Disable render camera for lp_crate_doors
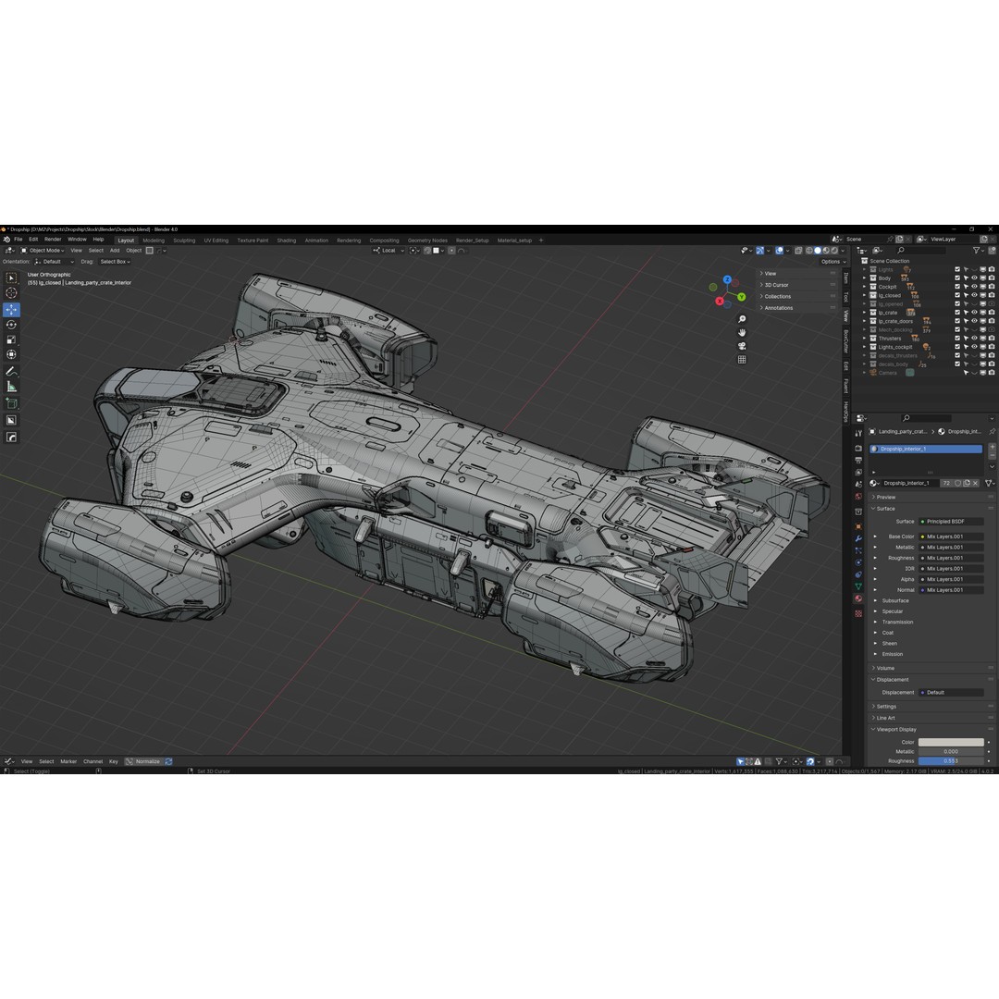The width and height of the screenshot is (999, 999). 992,321
